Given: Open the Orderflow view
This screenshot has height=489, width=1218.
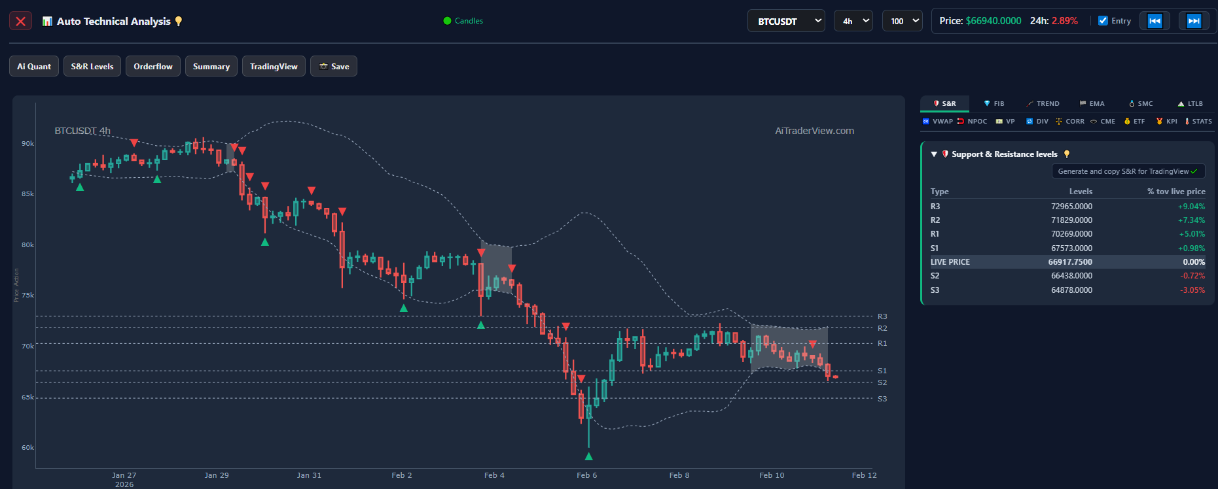Looking at the screenshot, I should click(x=153, y=66).
